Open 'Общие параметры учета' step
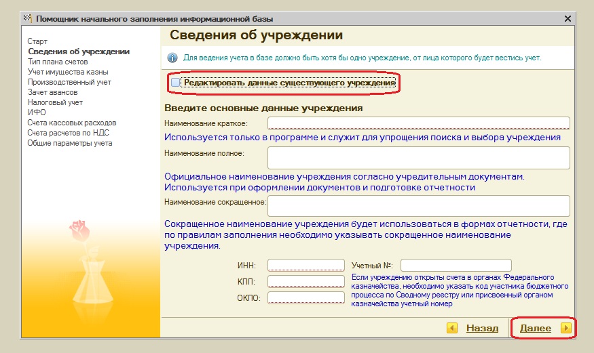This screenshot has height=353, width=594. 70,143
